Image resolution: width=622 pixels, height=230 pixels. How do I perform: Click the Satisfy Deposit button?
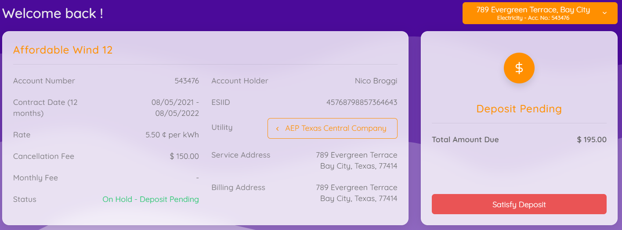click(519, 204)
